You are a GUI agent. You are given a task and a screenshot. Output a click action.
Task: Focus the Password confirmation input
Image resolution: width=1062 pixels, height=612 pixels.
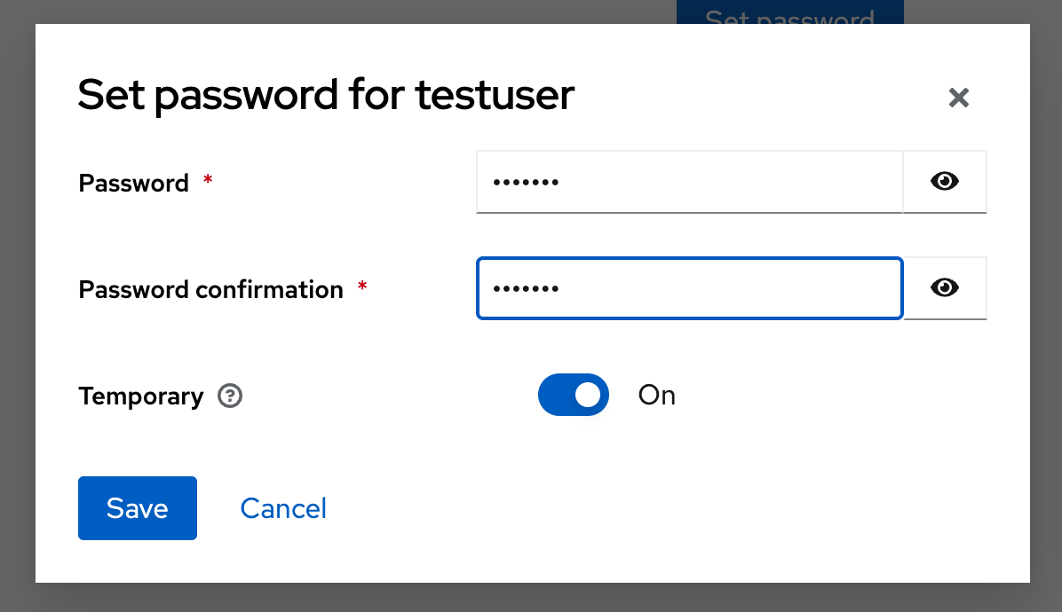click(689, 287)
